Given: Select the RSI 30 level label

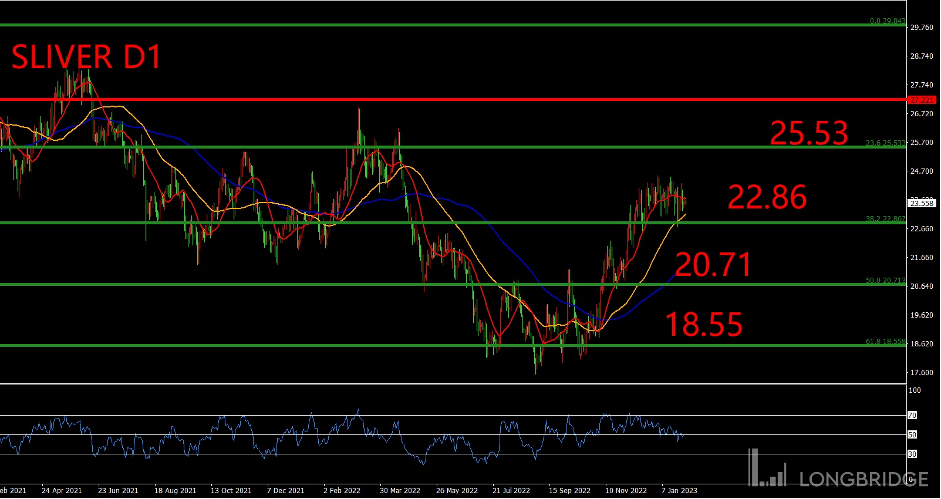Looking at the screenshot, I should (912, 454).
